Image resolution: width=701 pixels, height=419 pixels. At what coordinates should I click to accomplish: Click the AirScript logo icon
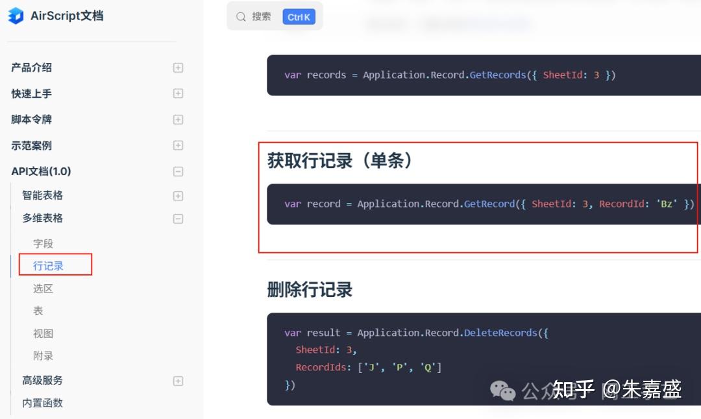click(x=16, y=16)
